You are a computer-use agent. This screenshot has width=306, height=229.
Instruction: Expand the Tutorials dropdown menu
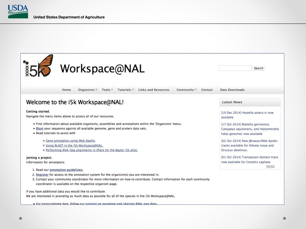(x=126, y=90)
